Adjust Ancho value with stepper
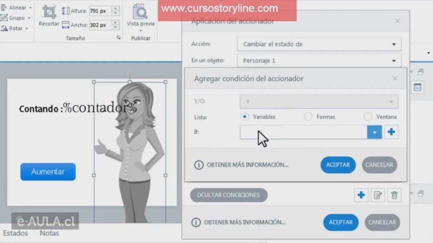This screenshot has height=243, width=433. click(116, 25)
